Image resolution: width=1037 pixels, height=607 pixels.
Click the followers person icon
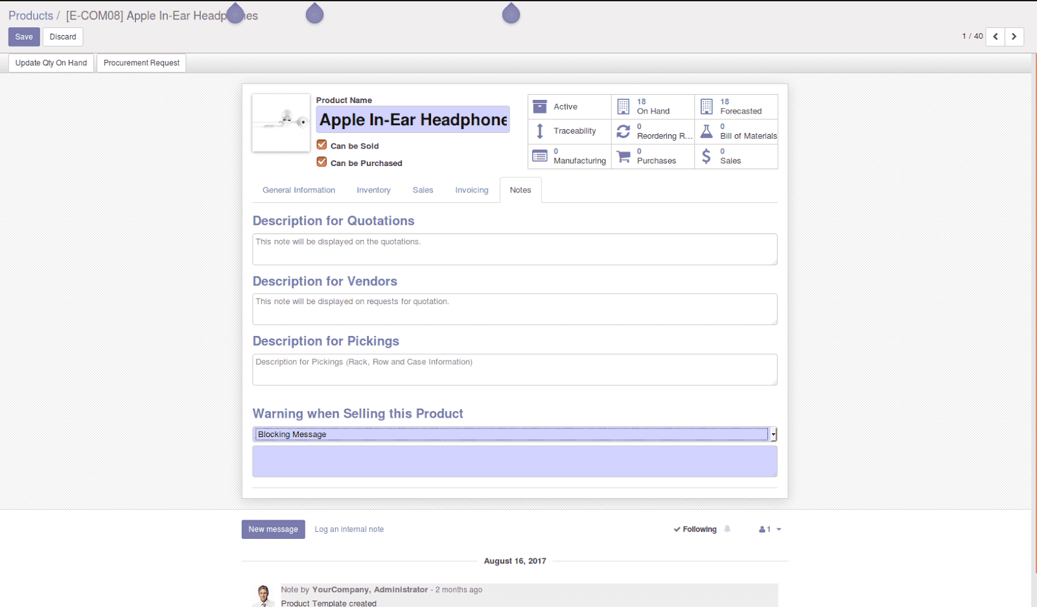coord(762,529)
